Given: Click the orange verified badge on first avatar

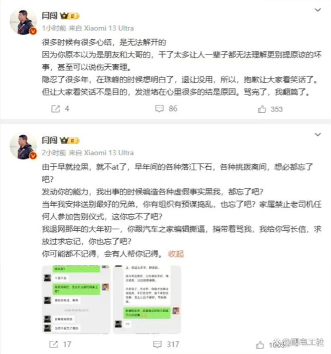Looking at the screenshot, I should pyautogui.click(x=33, y=31).
